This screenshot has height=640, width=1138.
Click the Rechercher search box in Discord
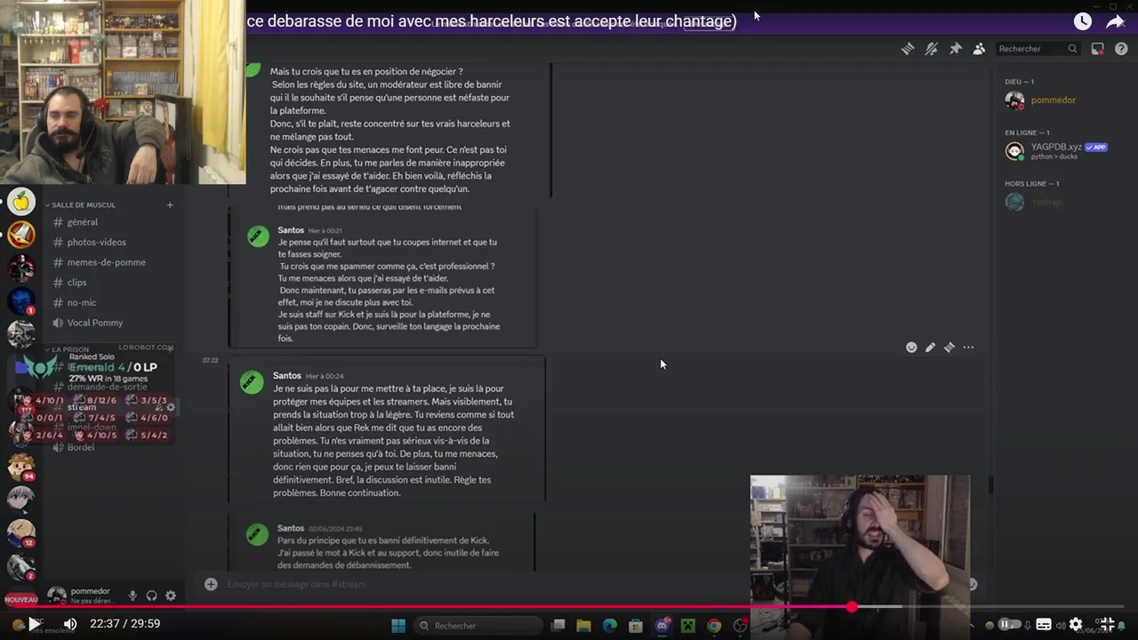(1038, 49)
